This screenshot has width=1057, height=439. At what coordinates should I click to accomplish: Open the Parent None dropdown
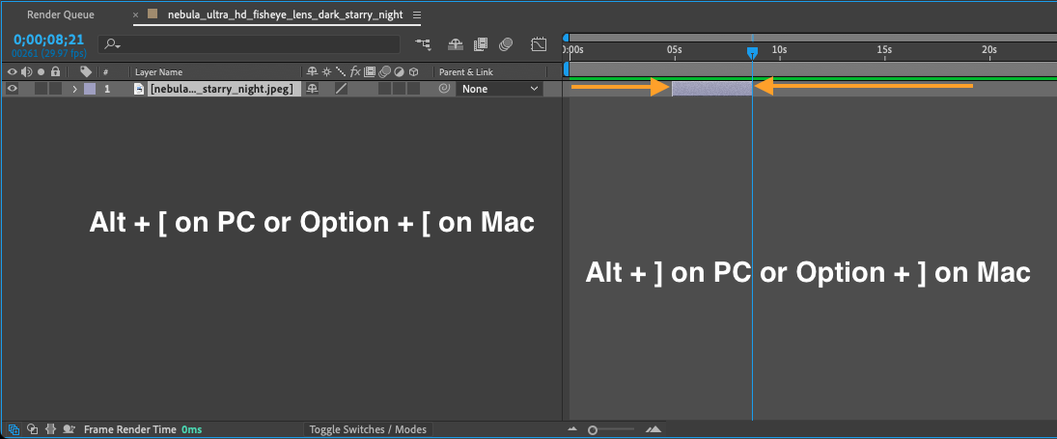click(499, 88)
